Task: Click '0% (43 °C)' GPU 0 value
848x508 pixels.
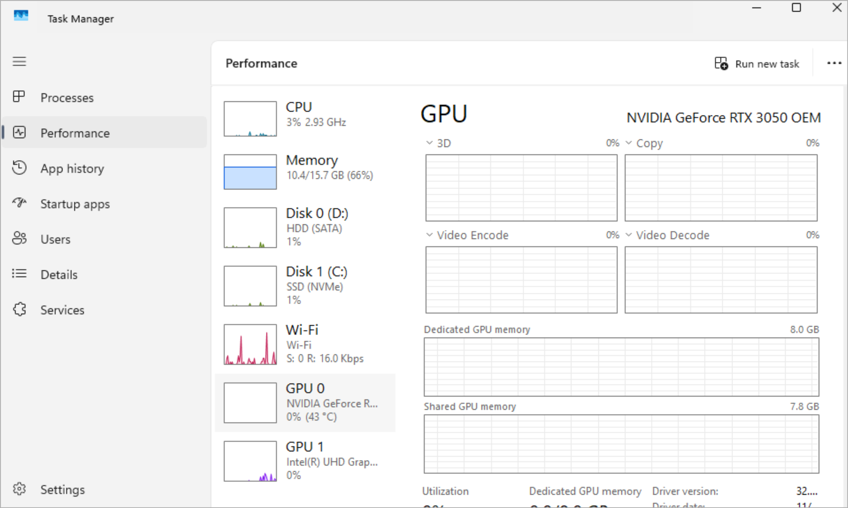Action: pos(312,417)
